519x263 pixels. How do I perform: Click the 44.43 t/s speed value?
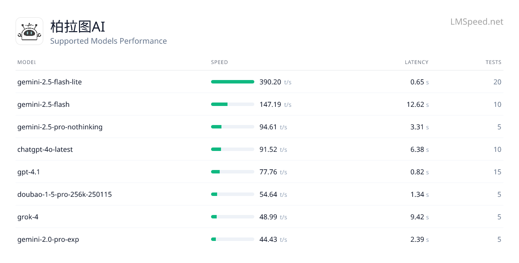point(273,239)
